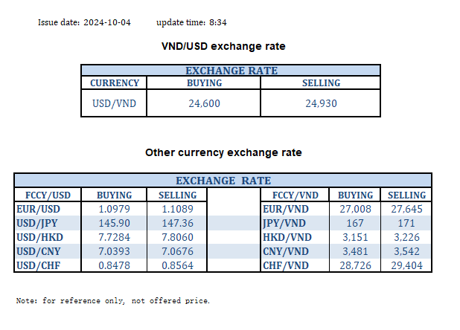Screen dimensions: 460x330
Task: Click the USD/VND buying rate 24,600
Action: pos(204,103)
